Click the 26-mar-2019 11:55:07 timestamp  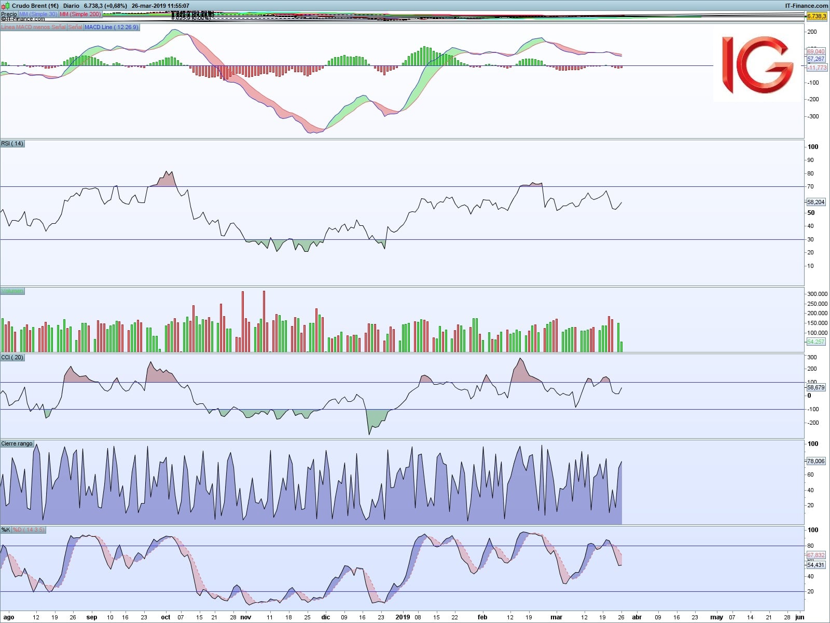coord(160,6)
